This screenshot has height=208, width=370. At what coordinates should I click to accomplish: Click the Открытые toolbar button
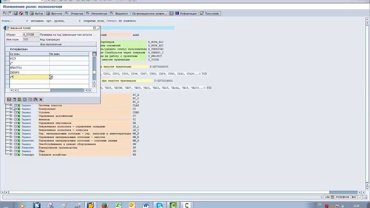(75, 13)
